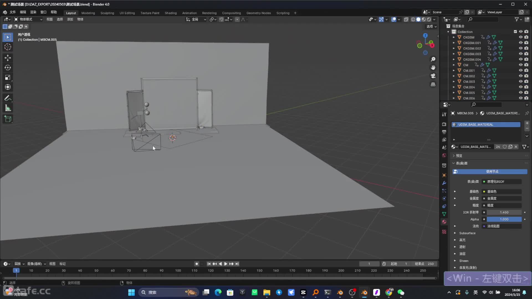Disable CM.003 in renders camera icon
This screenshot has height=299, width=532.
526,81
